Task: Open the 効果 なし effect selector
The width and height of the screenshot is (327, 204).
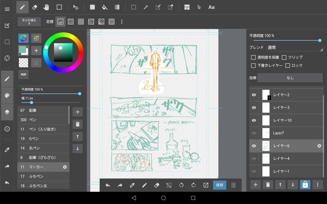Action: point(290,78)
